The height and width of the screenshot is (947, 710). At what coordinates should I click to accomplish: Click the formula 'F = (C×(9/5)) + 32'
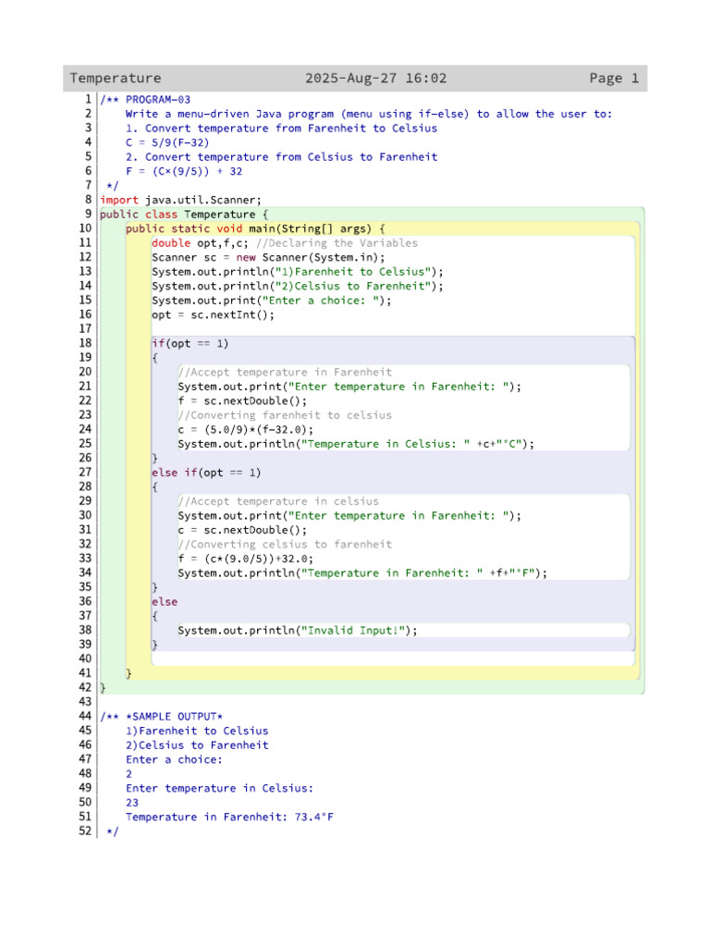[x=184, y=171]
